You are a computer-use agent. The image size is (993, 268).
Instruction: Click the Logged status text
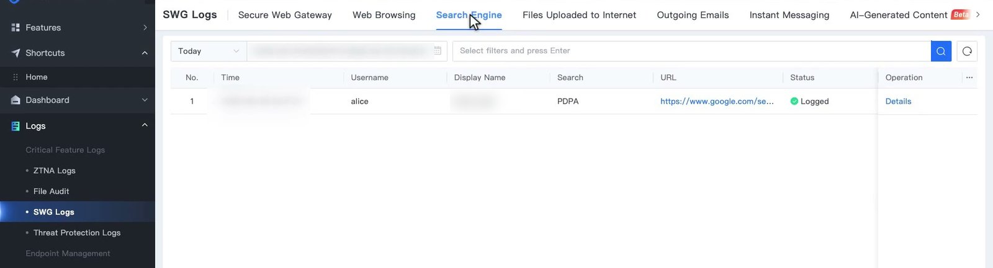814,101
